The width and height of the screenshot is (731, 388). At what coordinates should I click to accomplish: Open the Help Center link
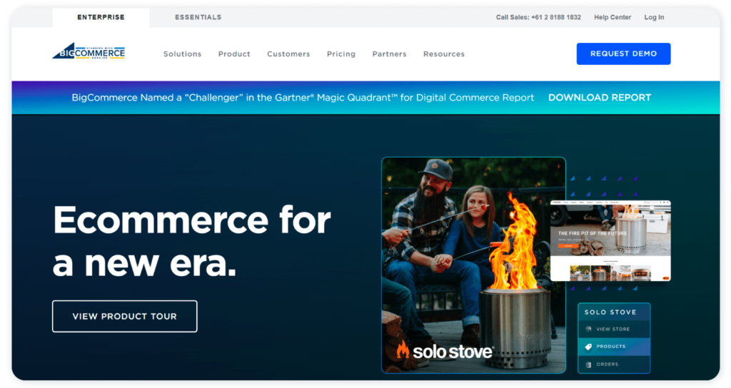(x=612, y=17)
